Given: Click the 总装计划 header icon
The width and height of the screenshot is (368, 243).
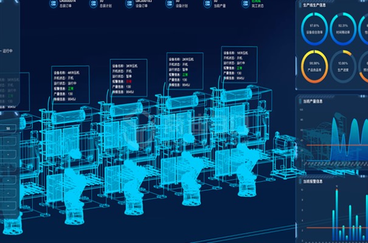Looking at the screenshot, I should coord(94,4).
